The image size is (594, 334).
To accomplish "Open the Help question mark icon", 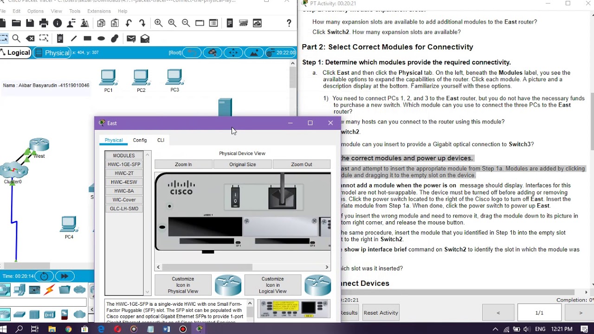I will (x=289, y=23).
